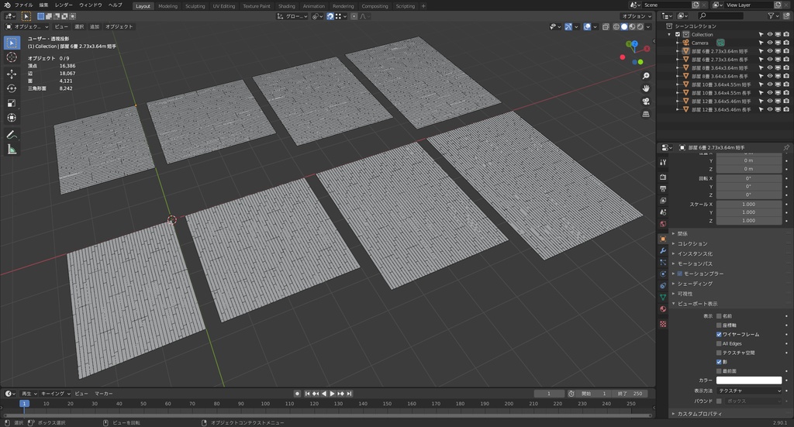Pick the Rotate tool
This screenshot has width=794, height=427.
[12, 88]
